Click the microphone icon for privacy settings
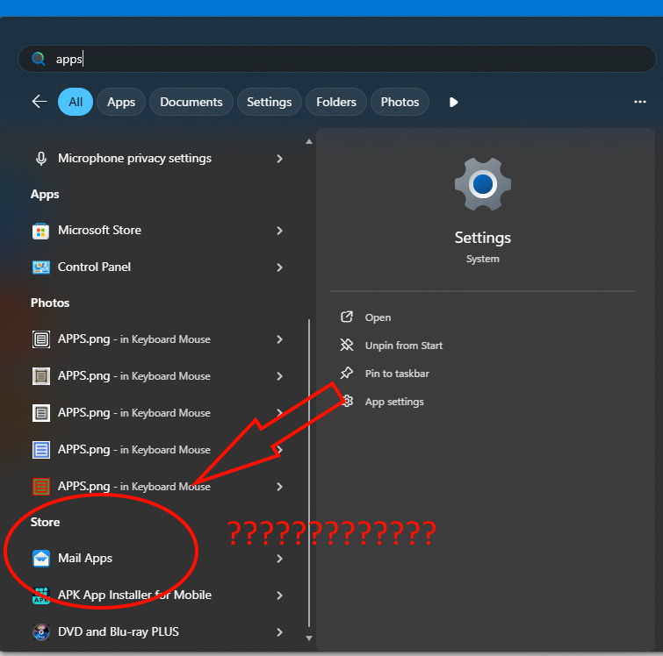The height and width of the screenshot is (656, 663). click(x=41, y=159)
